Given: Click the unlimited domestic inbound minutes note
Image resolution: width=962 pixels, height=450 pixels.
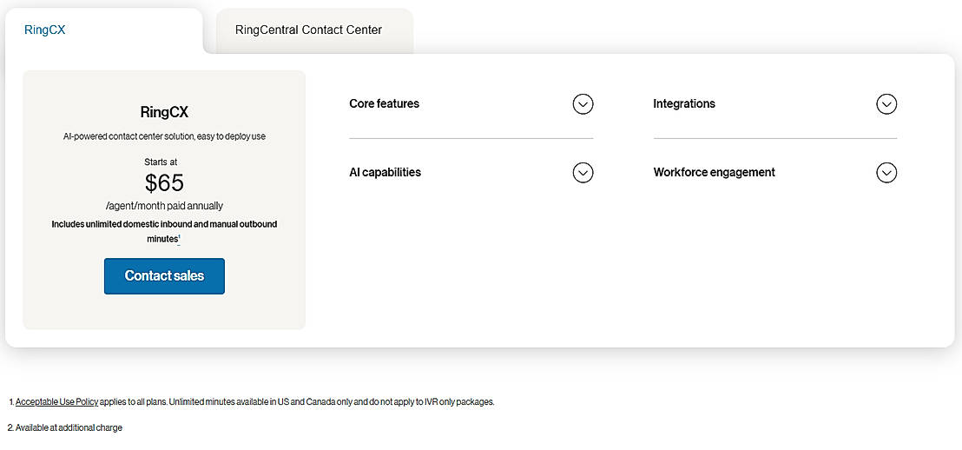Looking at the screenshot, I should coord(164,224).
